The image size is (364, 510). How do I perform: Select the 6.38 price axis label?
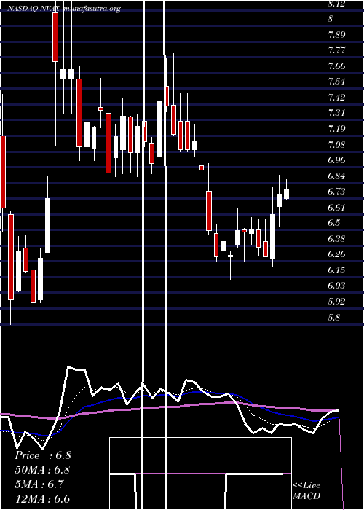pos(336,239)
